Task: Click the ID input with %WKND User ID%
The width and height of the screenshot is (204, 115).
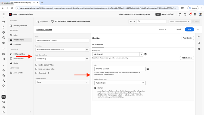Action: pyautogui.click(x=120, y=69)
